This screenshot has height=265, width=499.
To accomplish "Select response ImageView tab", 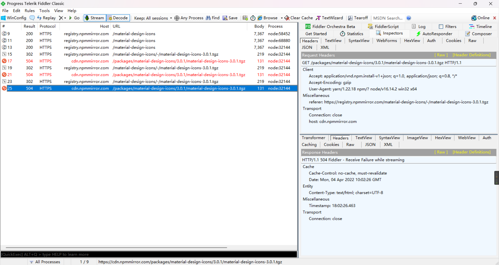I will click(x=417, y=138).
